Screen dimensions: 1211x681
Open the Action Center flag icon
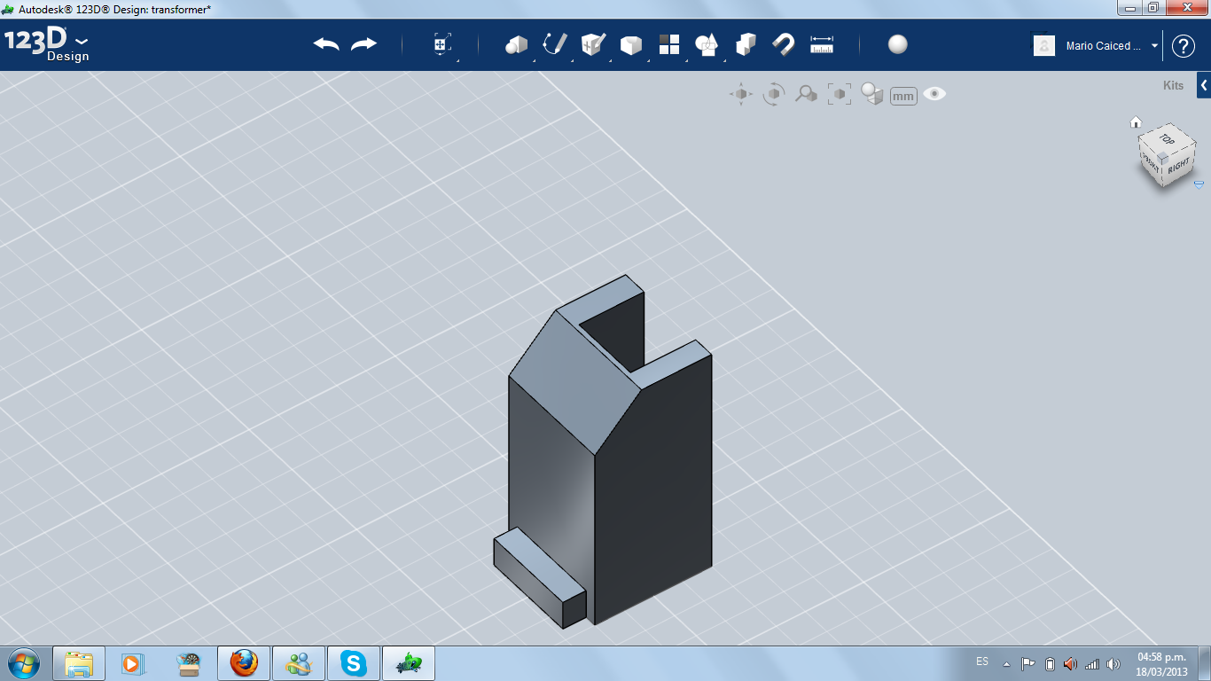coord(1028,663)
